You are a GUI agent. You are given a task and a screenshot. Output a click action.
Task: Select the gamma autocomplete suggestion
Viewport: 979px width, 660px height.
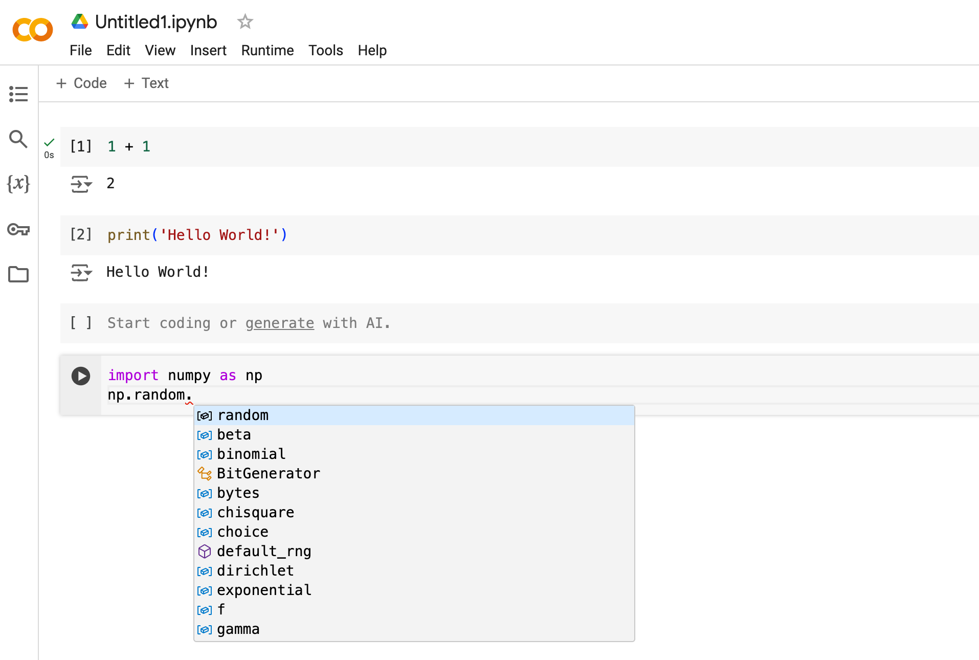point(414,629)
